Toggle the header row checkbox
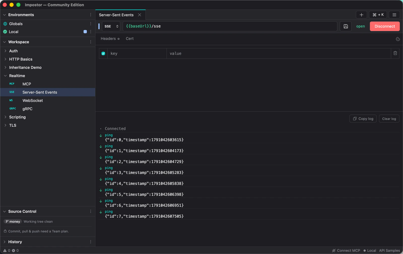 point(103,53)
